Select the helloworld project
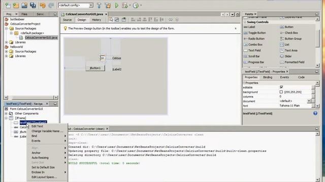Viewport: 325px width, 182px height. 17,47
